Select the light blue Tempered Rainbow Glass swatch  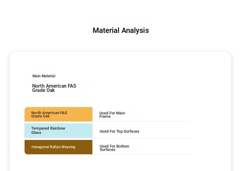click(58, 131)
